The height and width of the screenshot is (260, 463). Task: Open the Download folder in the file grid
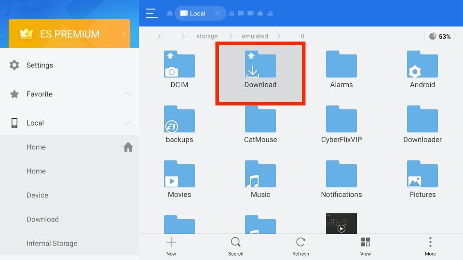tap(260, 69)
